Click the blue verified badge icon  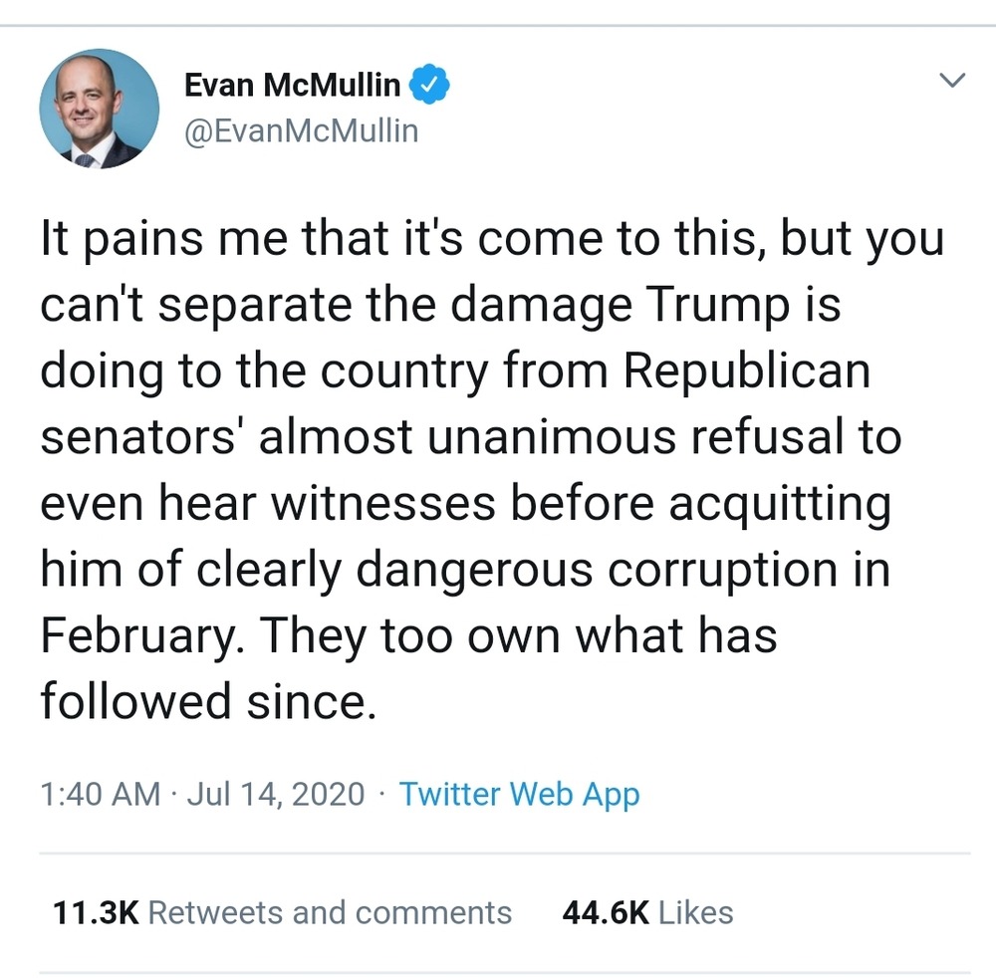pos(429,84)
